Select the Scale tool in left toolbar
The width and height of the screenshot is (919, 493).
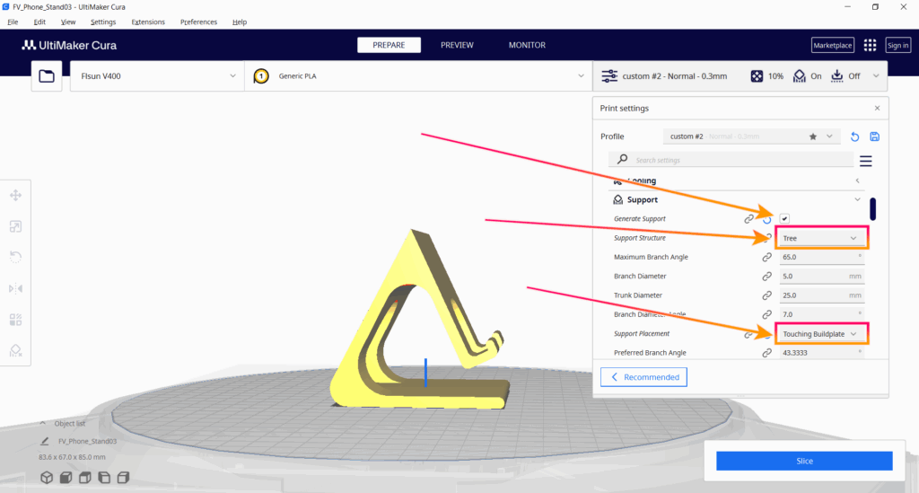click(x=16, y=226)
